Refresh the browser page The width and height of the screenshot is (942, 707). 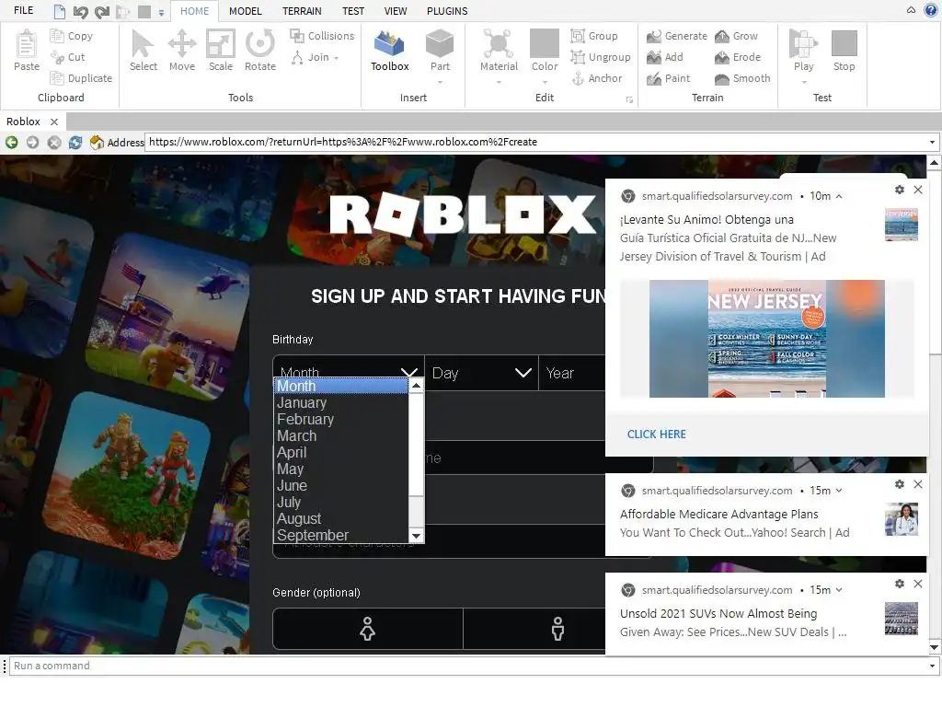point(75,142)
